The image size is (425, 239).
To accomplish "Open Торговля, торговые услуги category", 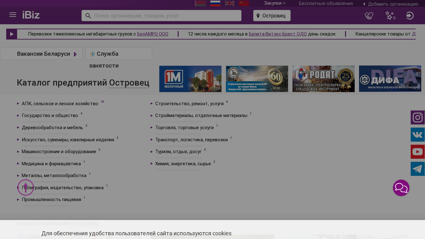I will [x=184, y=128].
